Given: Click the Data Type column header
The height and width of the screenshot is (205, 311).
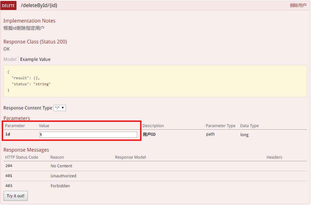Looking at the screenshot, I should 249,126.
